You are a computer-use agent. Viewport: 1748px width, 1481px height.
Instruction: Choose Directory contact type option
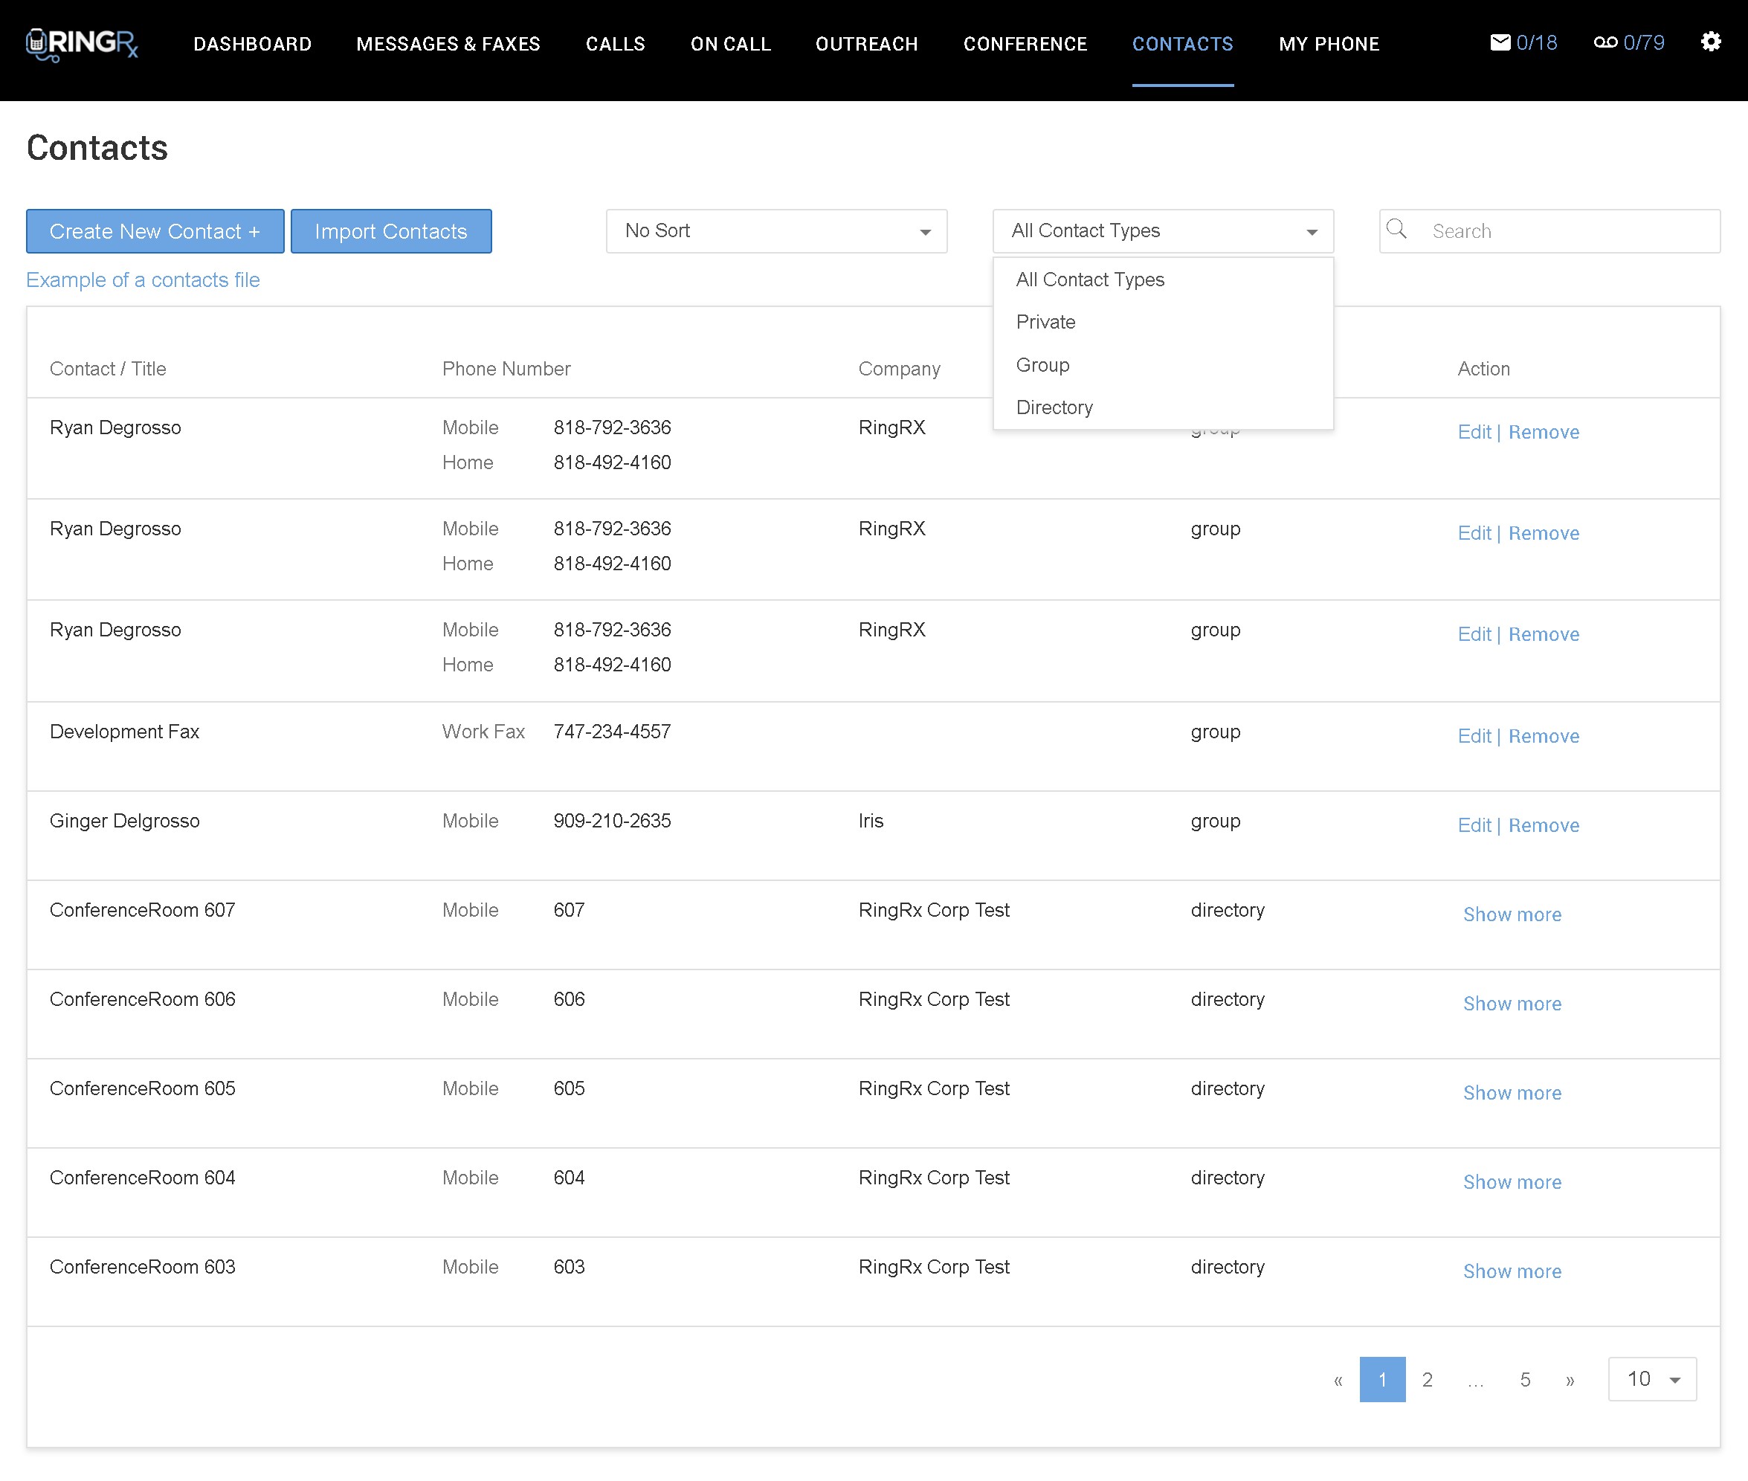[1054, 407]
